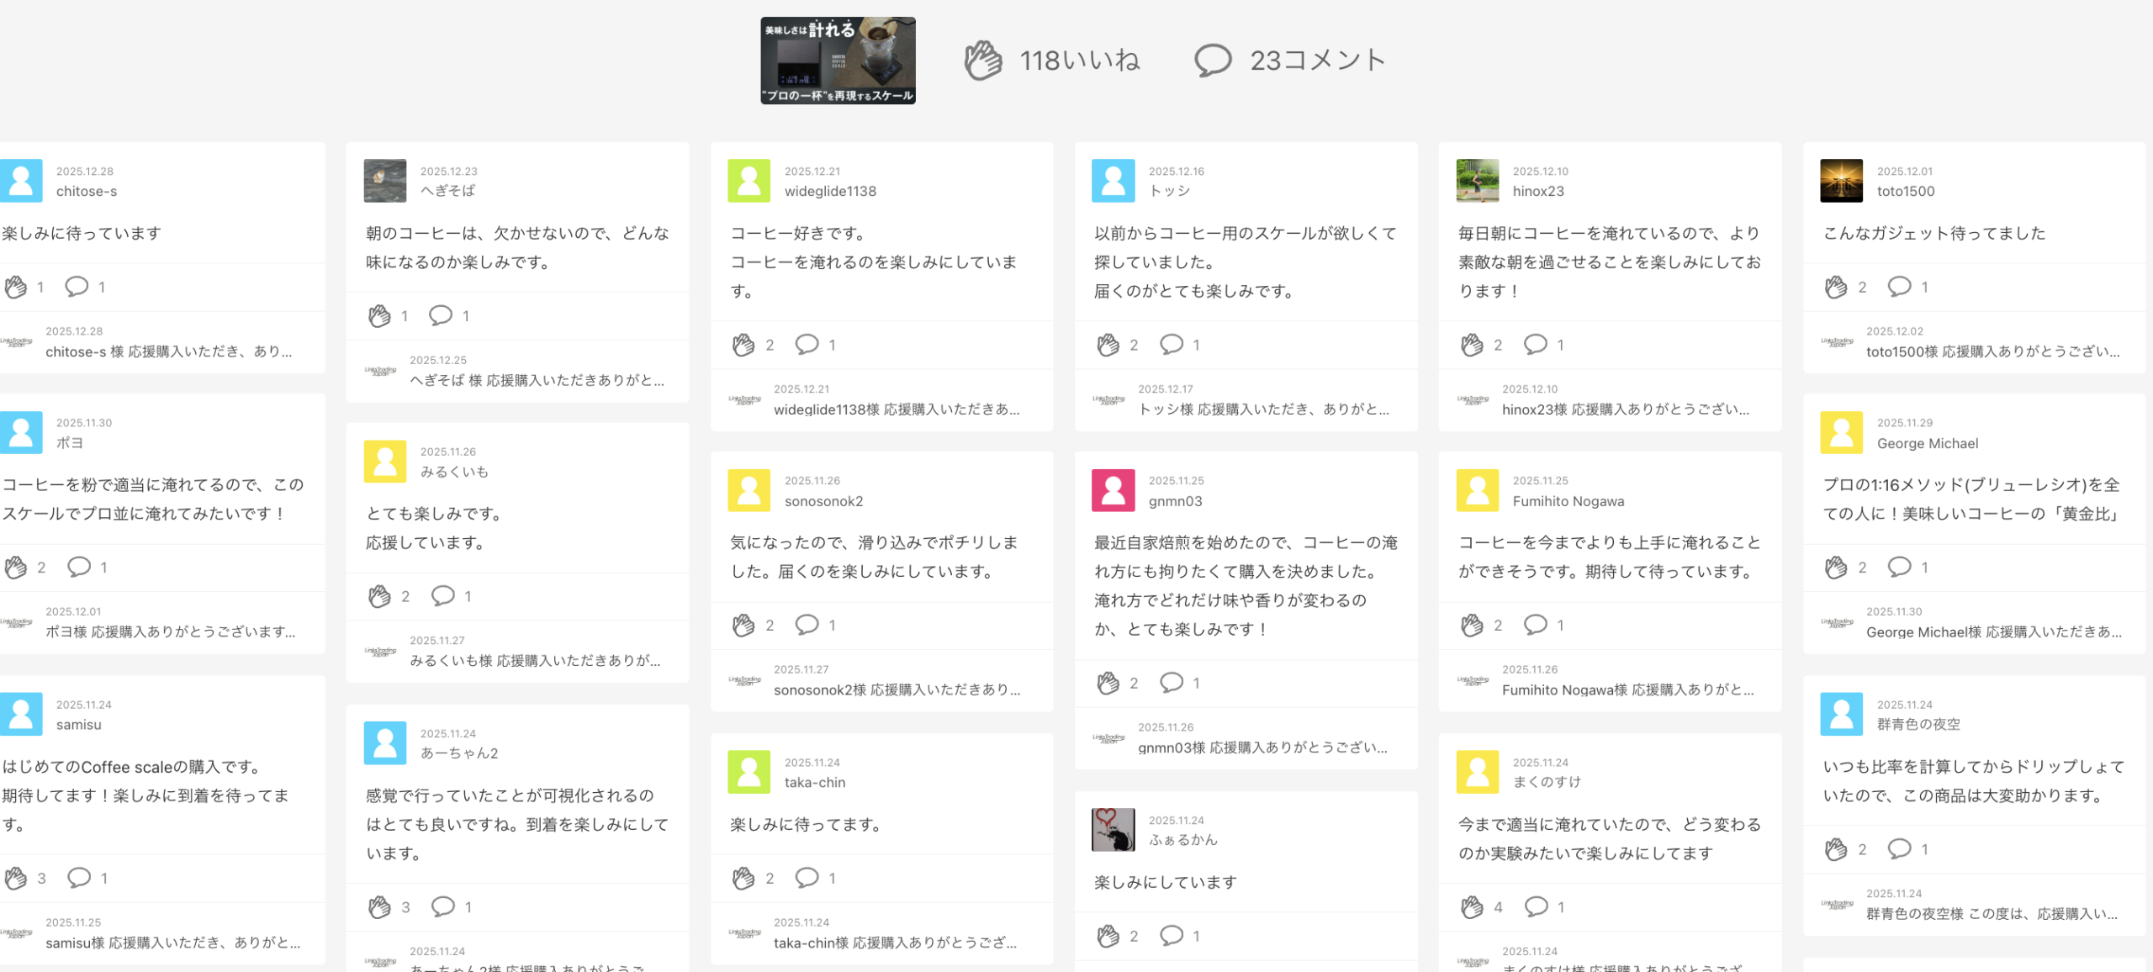2153x972 pixels.
Task: Expand the truncated reply to wideglide1138様
Action: point(896,409)
